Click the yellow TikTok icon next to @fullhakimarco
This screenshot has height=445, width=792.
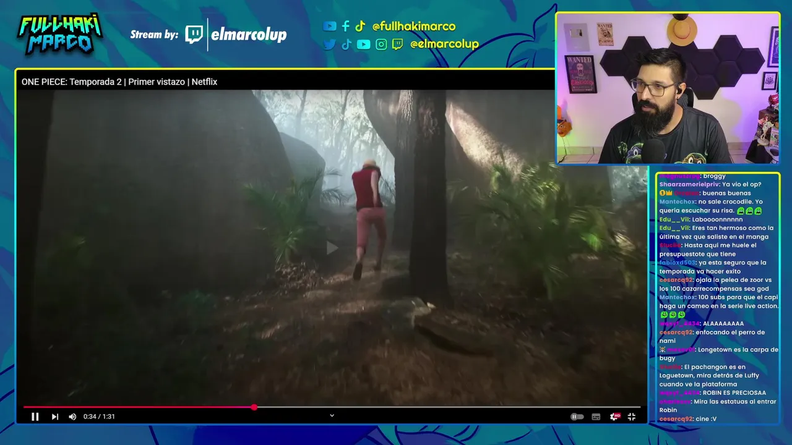click(x=360, y=26)
